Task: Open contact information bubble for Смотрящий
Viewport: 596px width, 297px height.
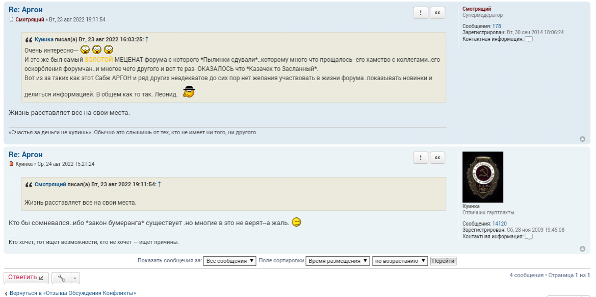Action: pyautogui.click(x=529, y=39)
